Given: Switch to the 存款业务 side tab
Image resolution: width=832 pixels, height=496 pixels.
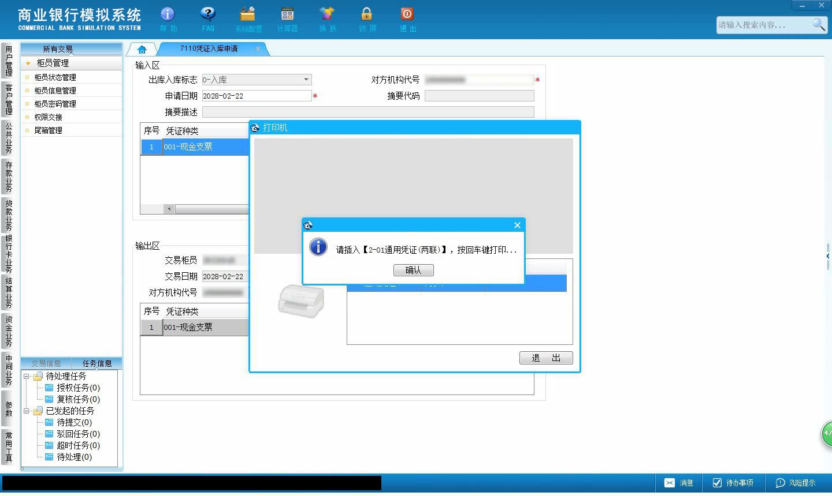Looking at the screenshot, I should point(8,176).
